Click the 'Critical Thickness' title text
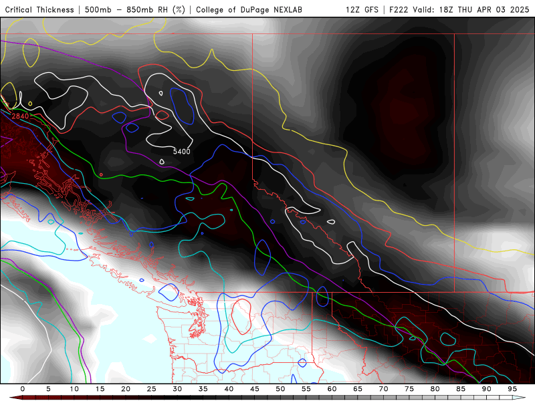The height and width of the screenshot is (401, 535). pos(39,10)
